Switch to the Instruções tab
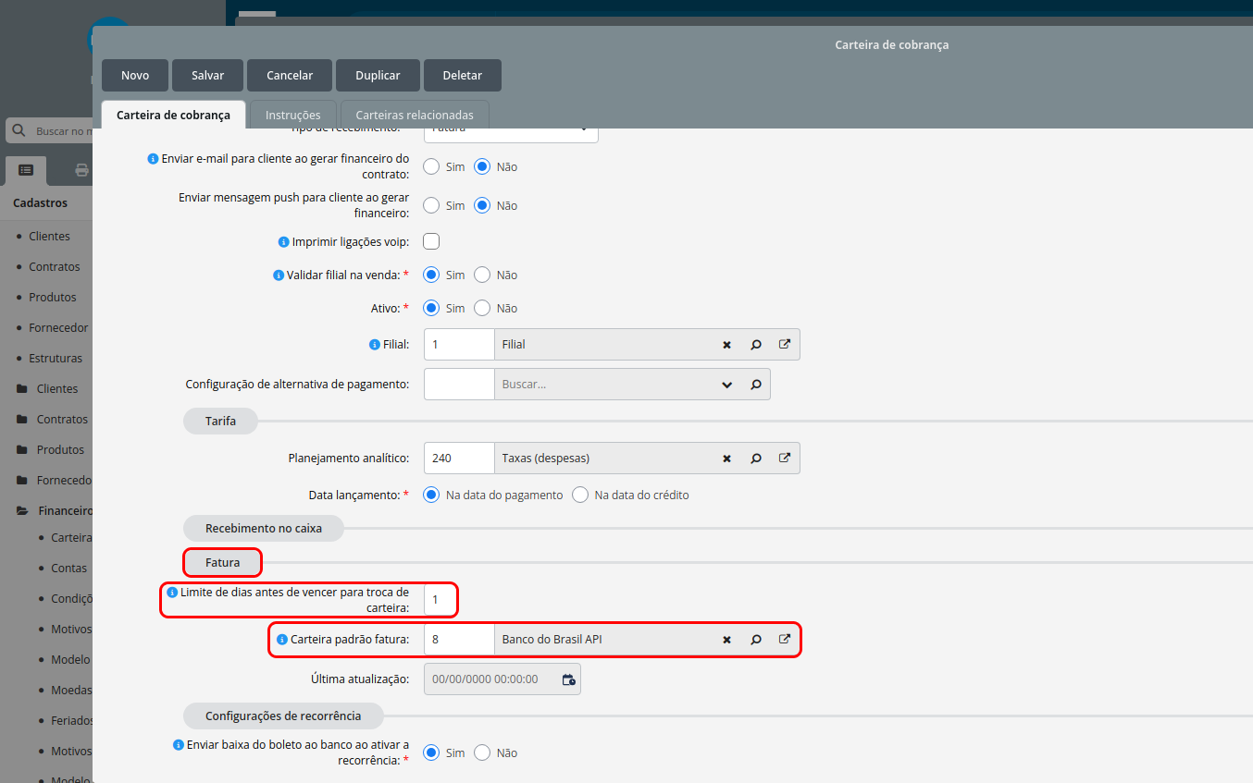Image resolution: width=1253 pixels, height=783 pixels. 292,115
